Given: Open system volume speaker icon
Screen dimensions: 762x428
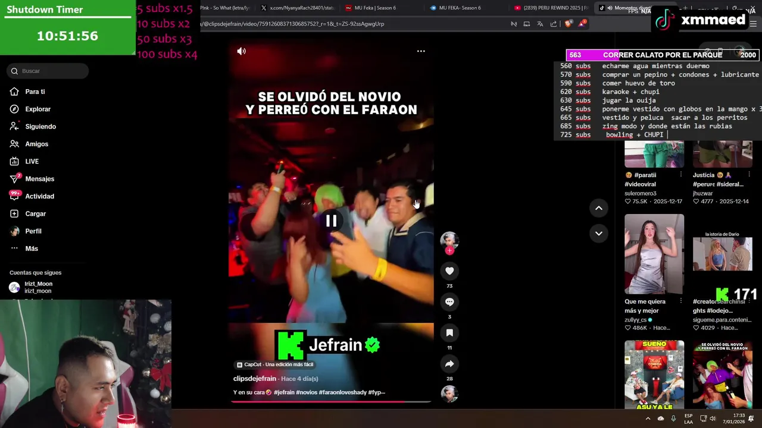Looking at the screenshot, I should coord(713,418).
